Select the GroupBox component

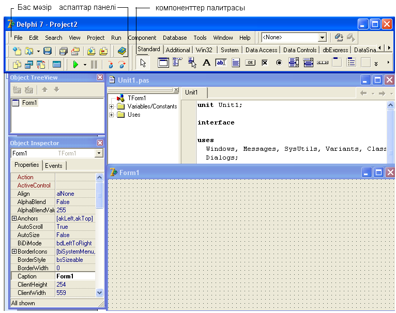coord(337,62)
